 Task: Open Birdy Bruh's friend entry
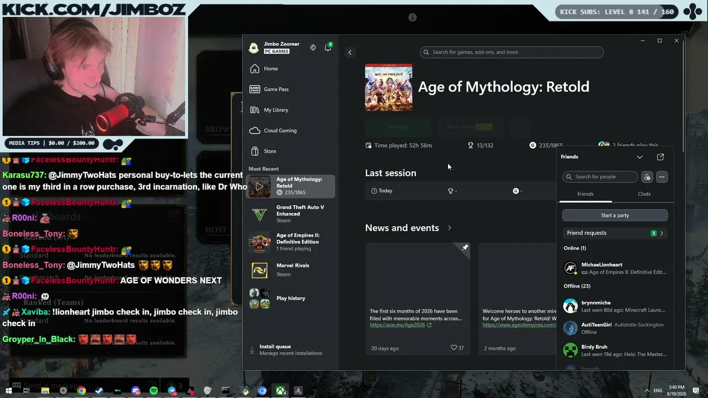point(615,350)
